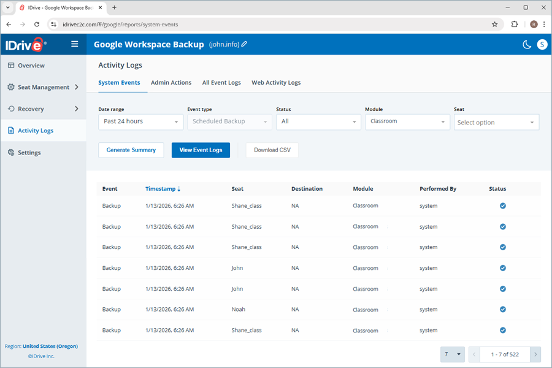Click the IDrive logo
The width and height of the screenshot is (552, 368).
(26, 44)
